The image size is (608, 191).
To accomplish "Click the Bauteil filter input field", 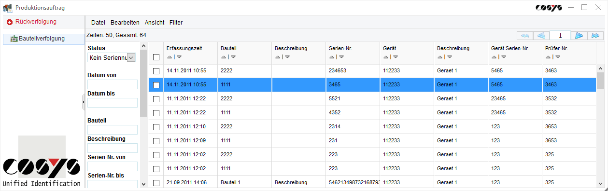I will coord(113,130).
